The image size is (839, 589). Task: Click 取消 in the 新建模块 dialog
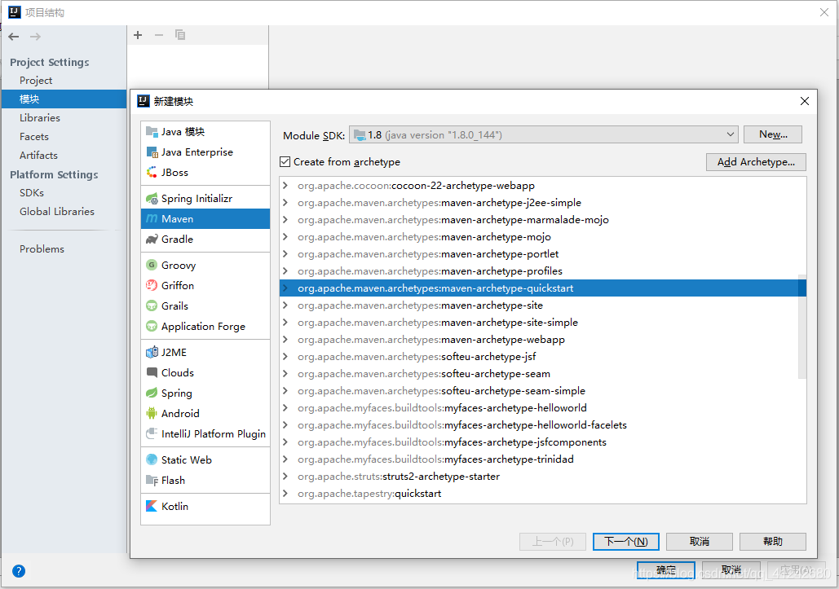[700, 542]
